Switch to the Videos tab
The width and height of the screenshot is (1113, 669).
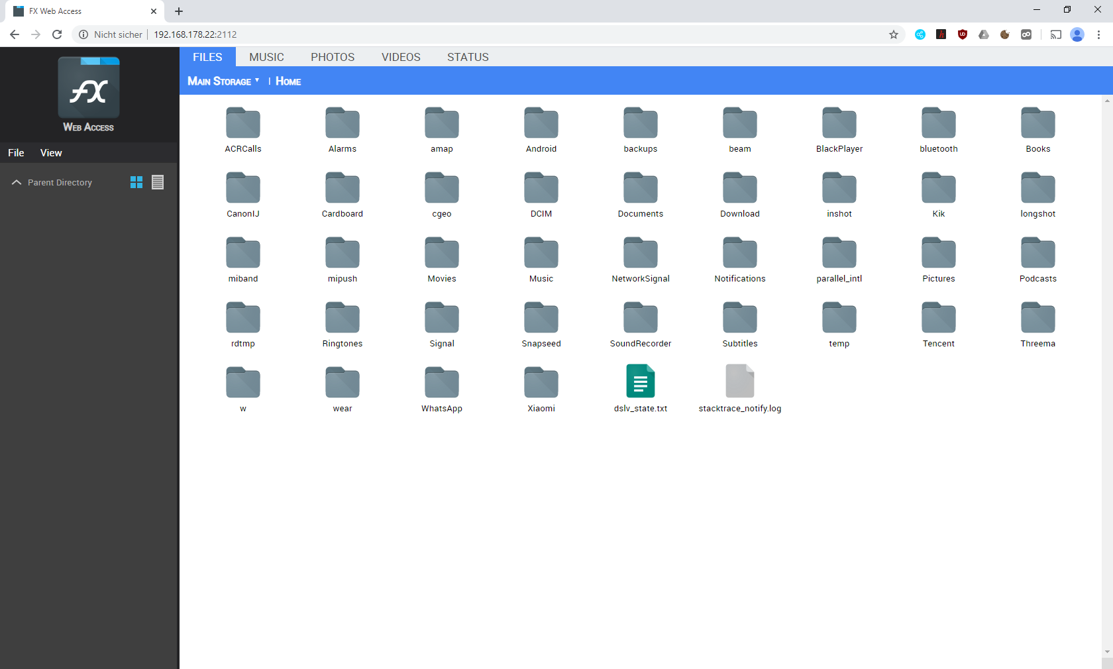401,57
